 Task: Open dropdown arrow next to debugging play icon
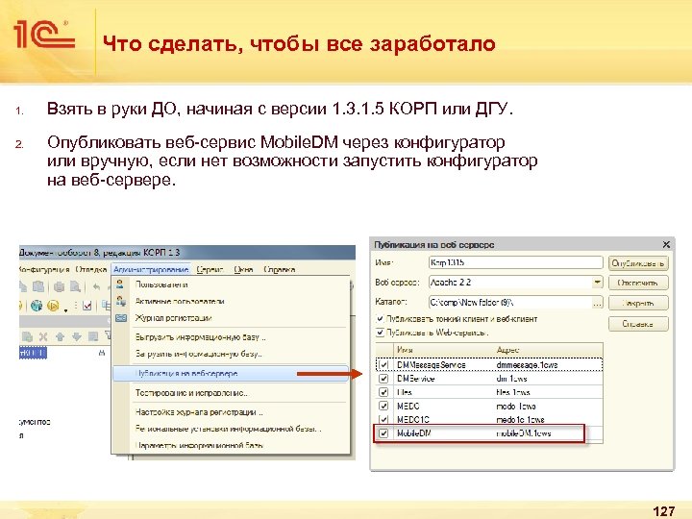(x=65, y=310)
